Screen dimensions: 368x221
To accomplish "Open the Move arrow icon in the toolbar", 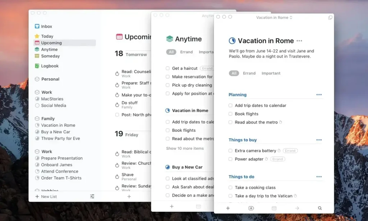I will 297,208.
